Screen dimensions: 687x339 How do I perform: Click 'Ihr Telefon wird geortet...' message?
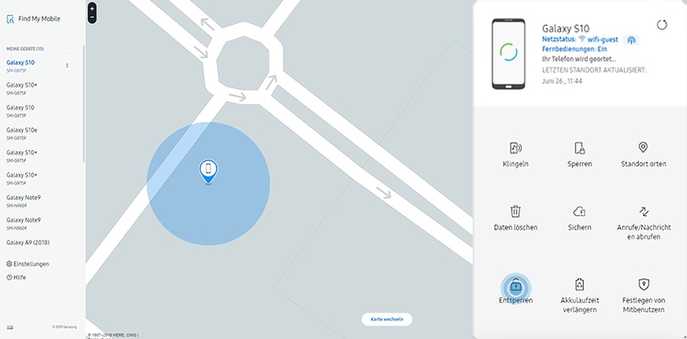tap(579, 58)
